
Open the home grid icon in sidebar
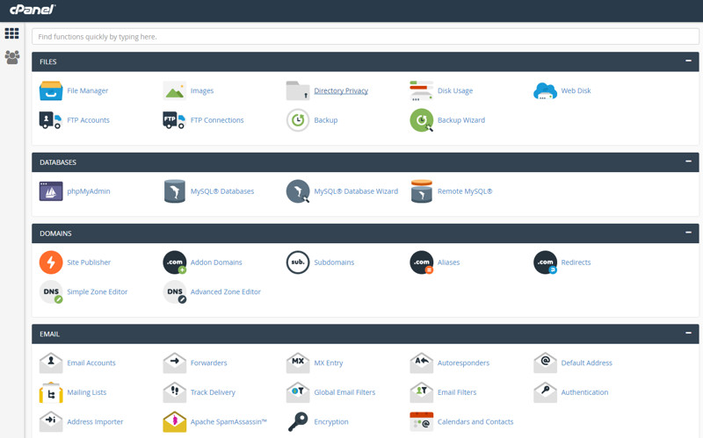11,33
